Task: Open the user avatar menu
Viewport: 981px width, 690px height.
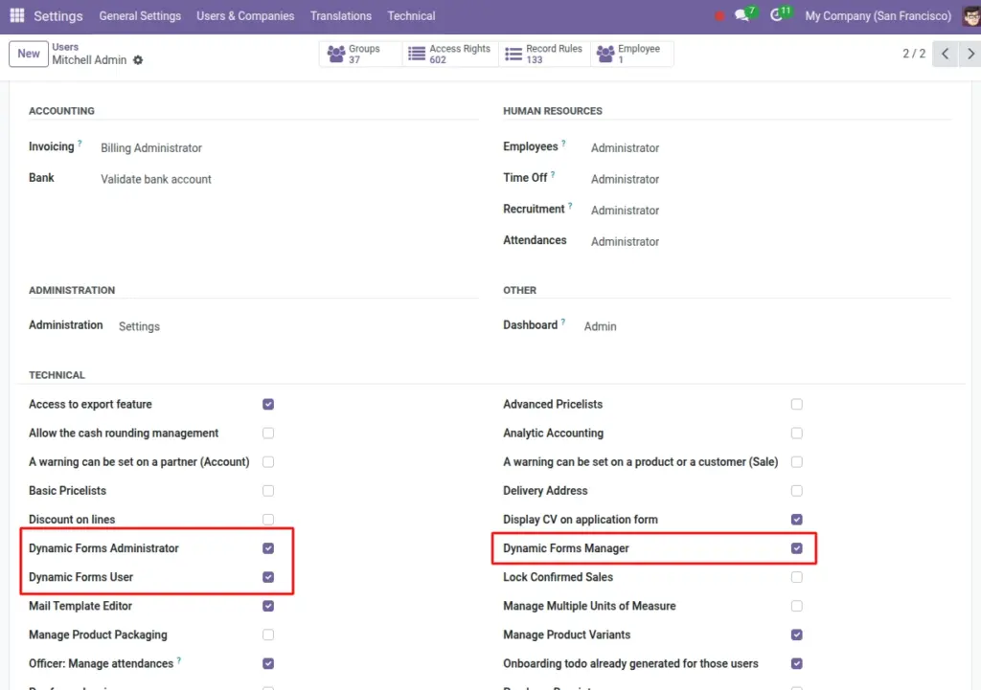Action: 971,15
